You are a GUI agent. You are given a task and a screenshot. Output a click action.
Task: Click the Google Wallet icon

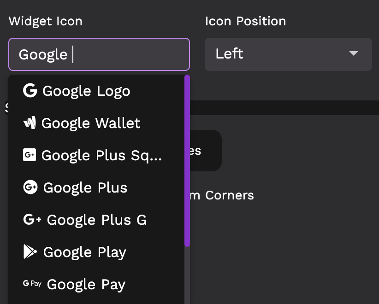pyautogui.click(x=29, y=123)
